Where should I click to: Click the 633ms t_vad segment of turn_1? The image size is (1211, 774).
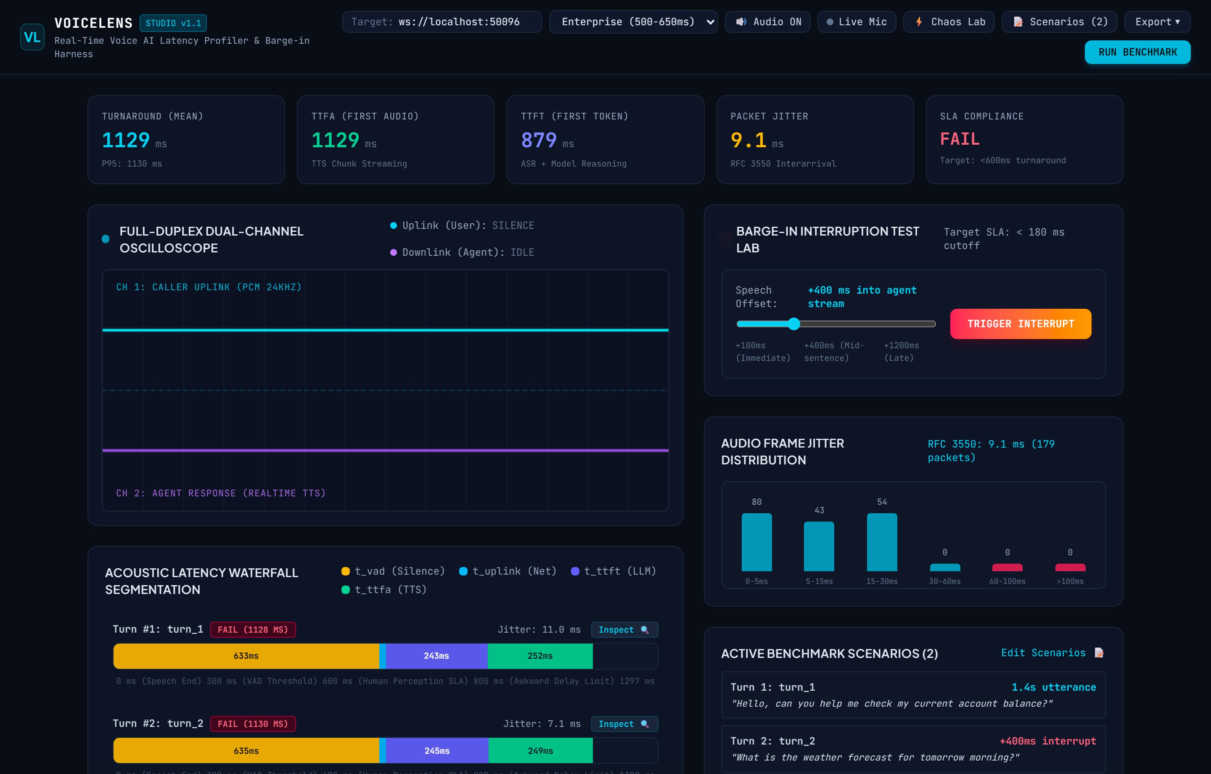[x=246, y=656]
